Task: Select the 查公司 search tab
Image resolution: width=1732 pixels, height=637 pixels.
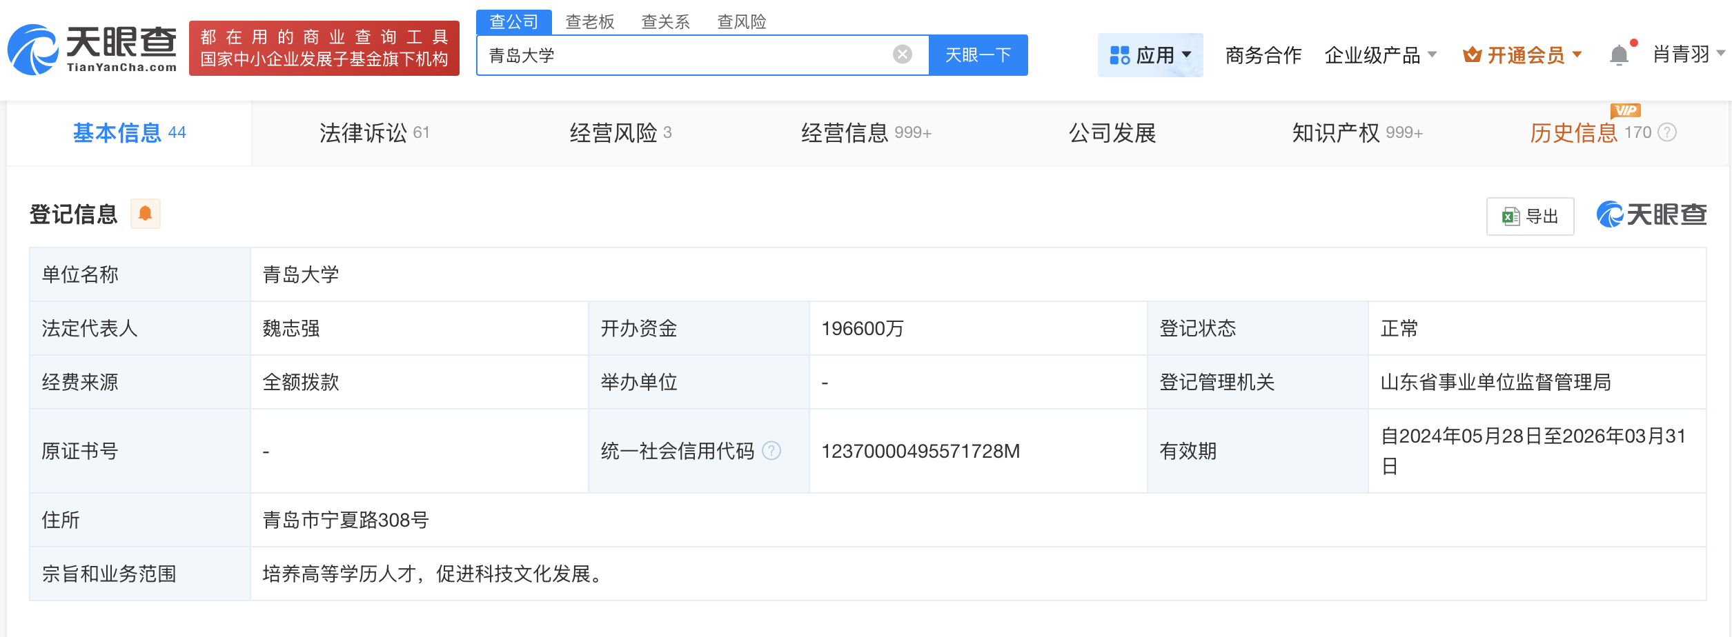Action: click(513, 22)
